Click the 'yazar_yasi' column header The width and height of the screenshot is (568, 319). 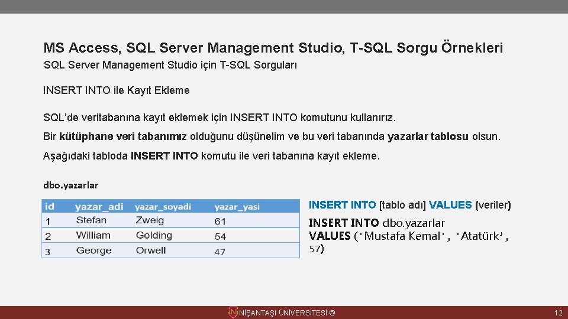237,207
